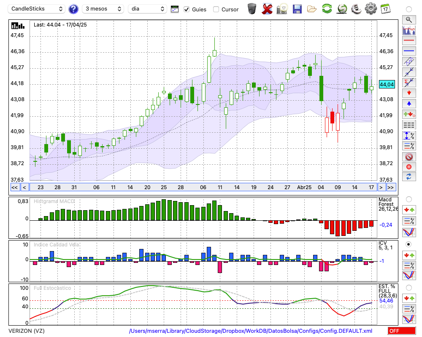Open the CandleSticks chart type dropdown
This screenshot has width=422, height=337.
point(37,9)
